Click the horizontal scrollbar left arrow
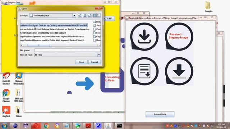 pos(22,45)
